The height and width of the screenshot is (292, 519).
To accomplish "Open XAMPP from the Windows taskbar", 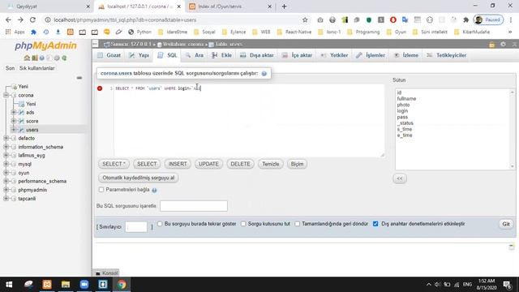I will click(47, 285).
